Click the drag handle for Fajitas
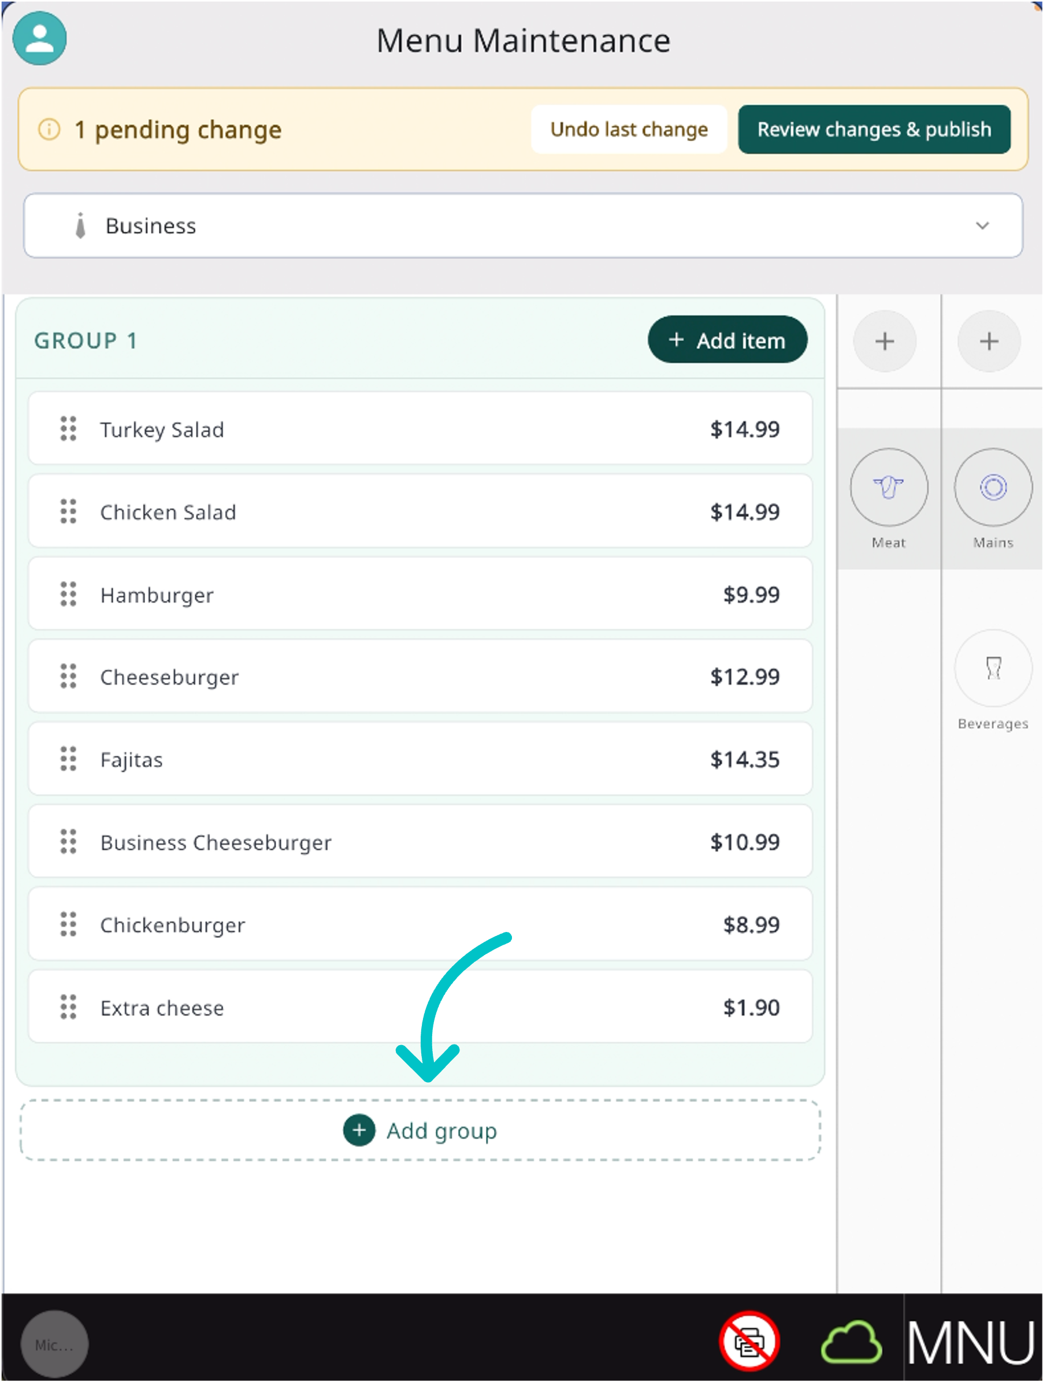The height and width of the screenshot is (1382, 1043). pyautogui.click(x=68, y=759)
